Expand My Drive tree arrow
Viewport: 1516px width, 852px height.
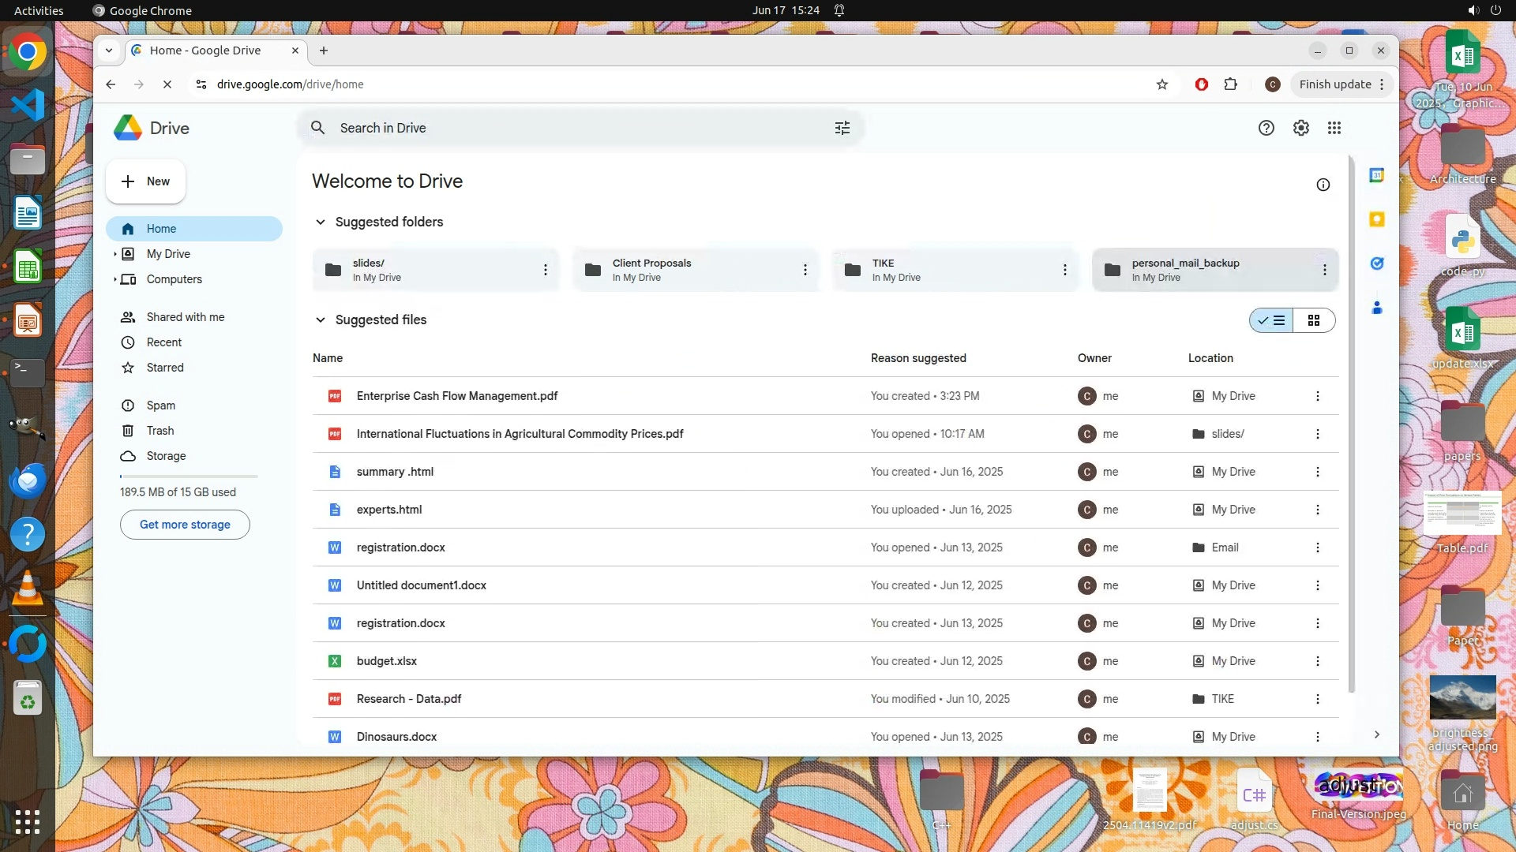point(114,254)
